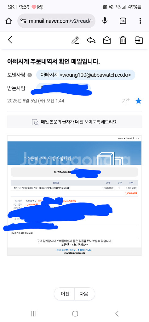Mark mail unread with the envelope icon

[107, 40]
